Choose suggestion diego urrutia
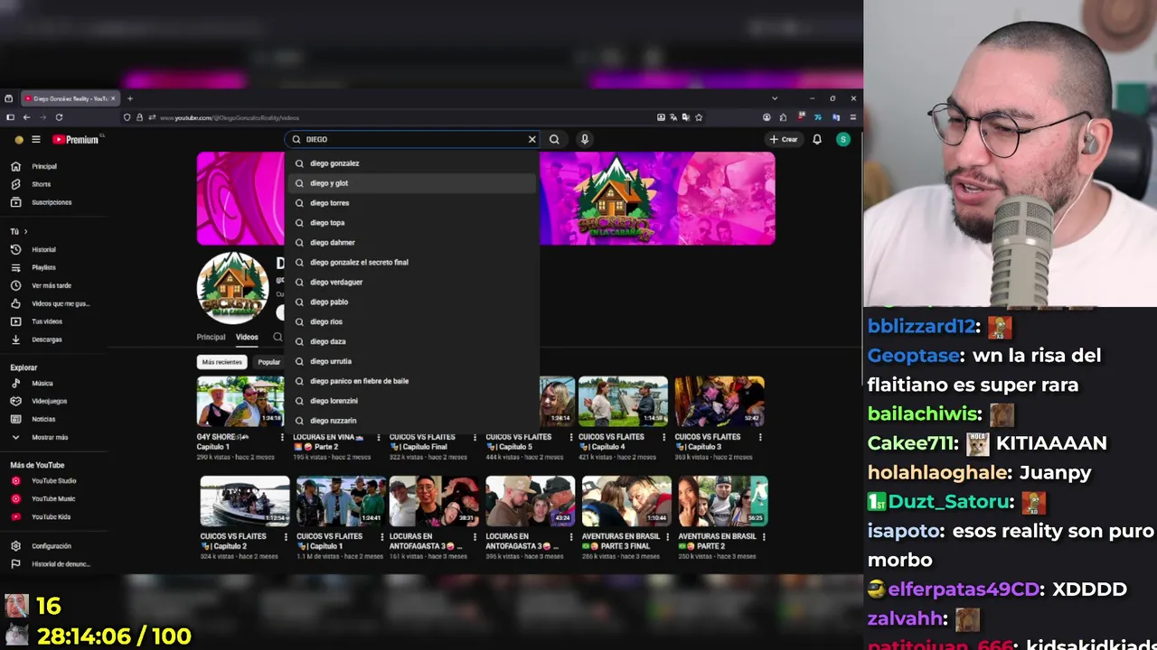Screen dimensions: 1157x650 click(x=411, y=361)
